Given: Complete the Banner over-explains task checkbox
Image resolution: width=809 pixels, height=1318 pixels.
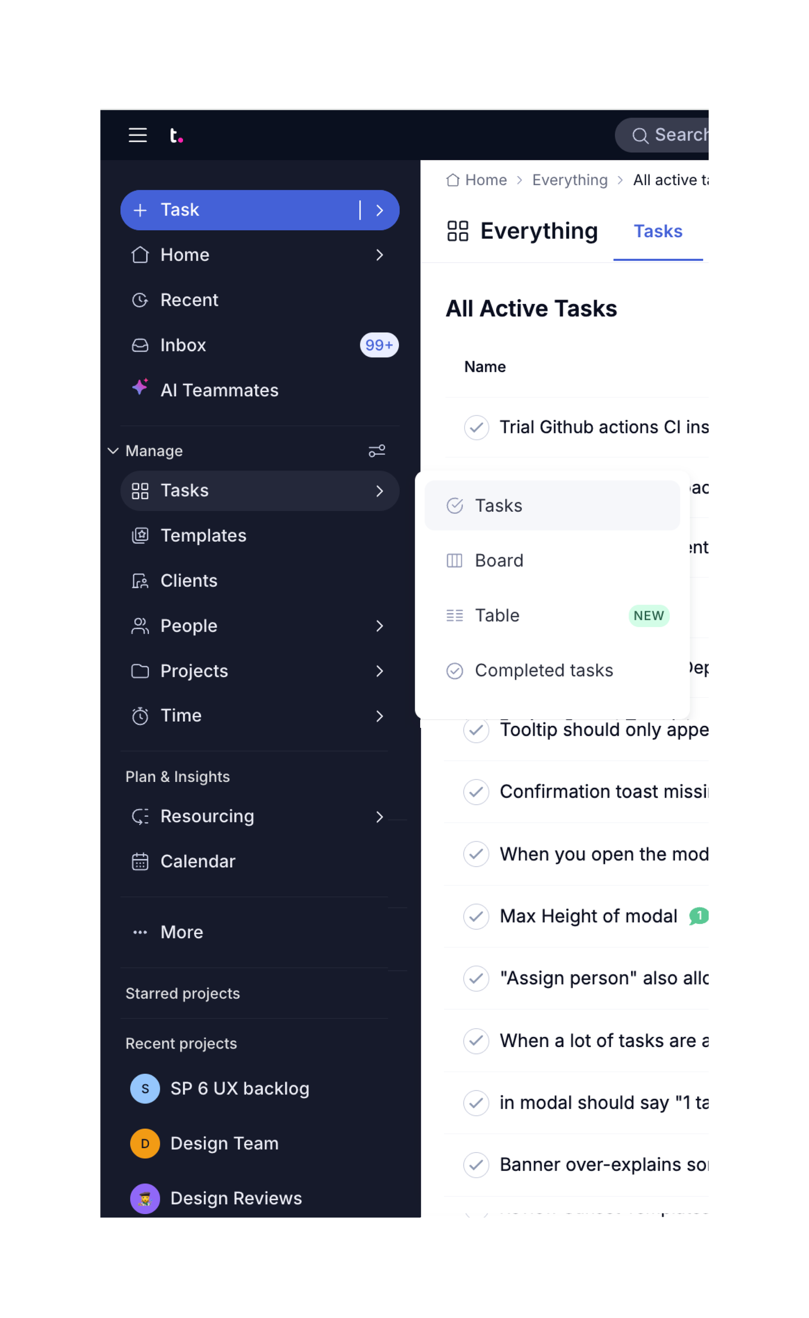Looking at the screenshot, I should [x=476, y=1165].
